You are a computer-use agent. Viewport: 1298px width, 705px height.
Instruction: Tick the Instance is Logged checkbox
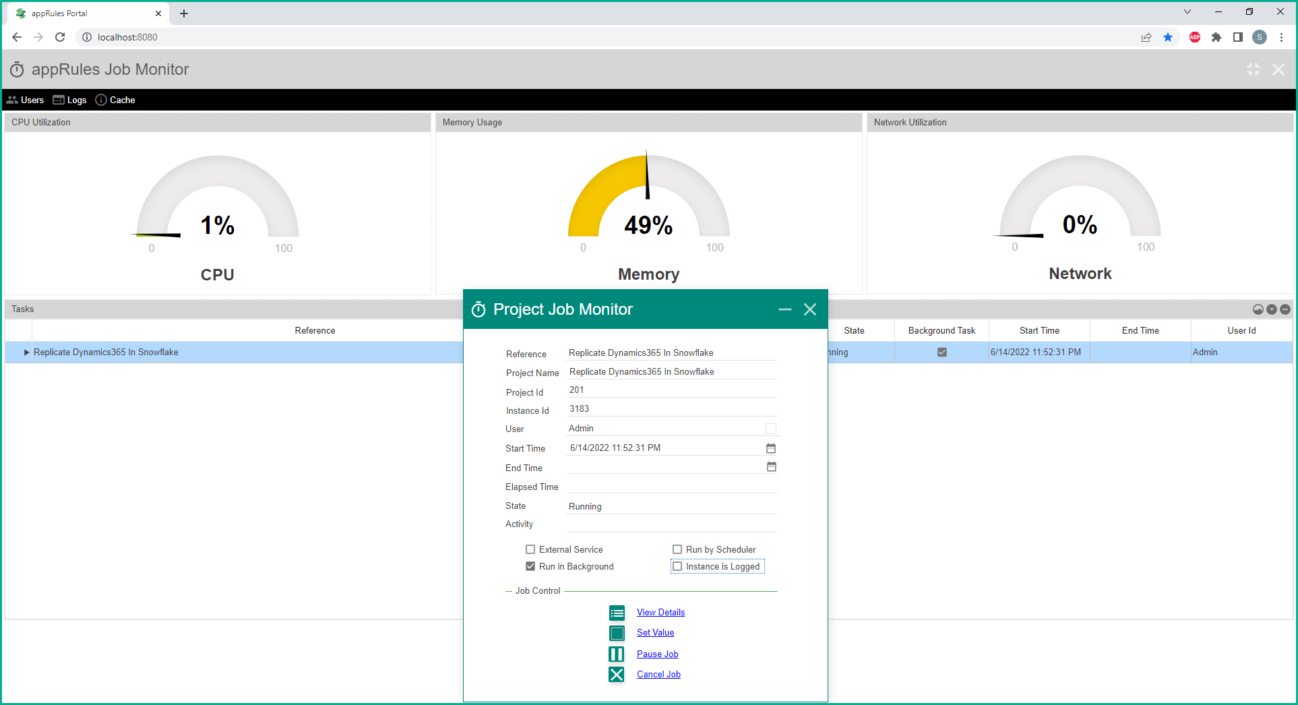click(x=677, y=566)
